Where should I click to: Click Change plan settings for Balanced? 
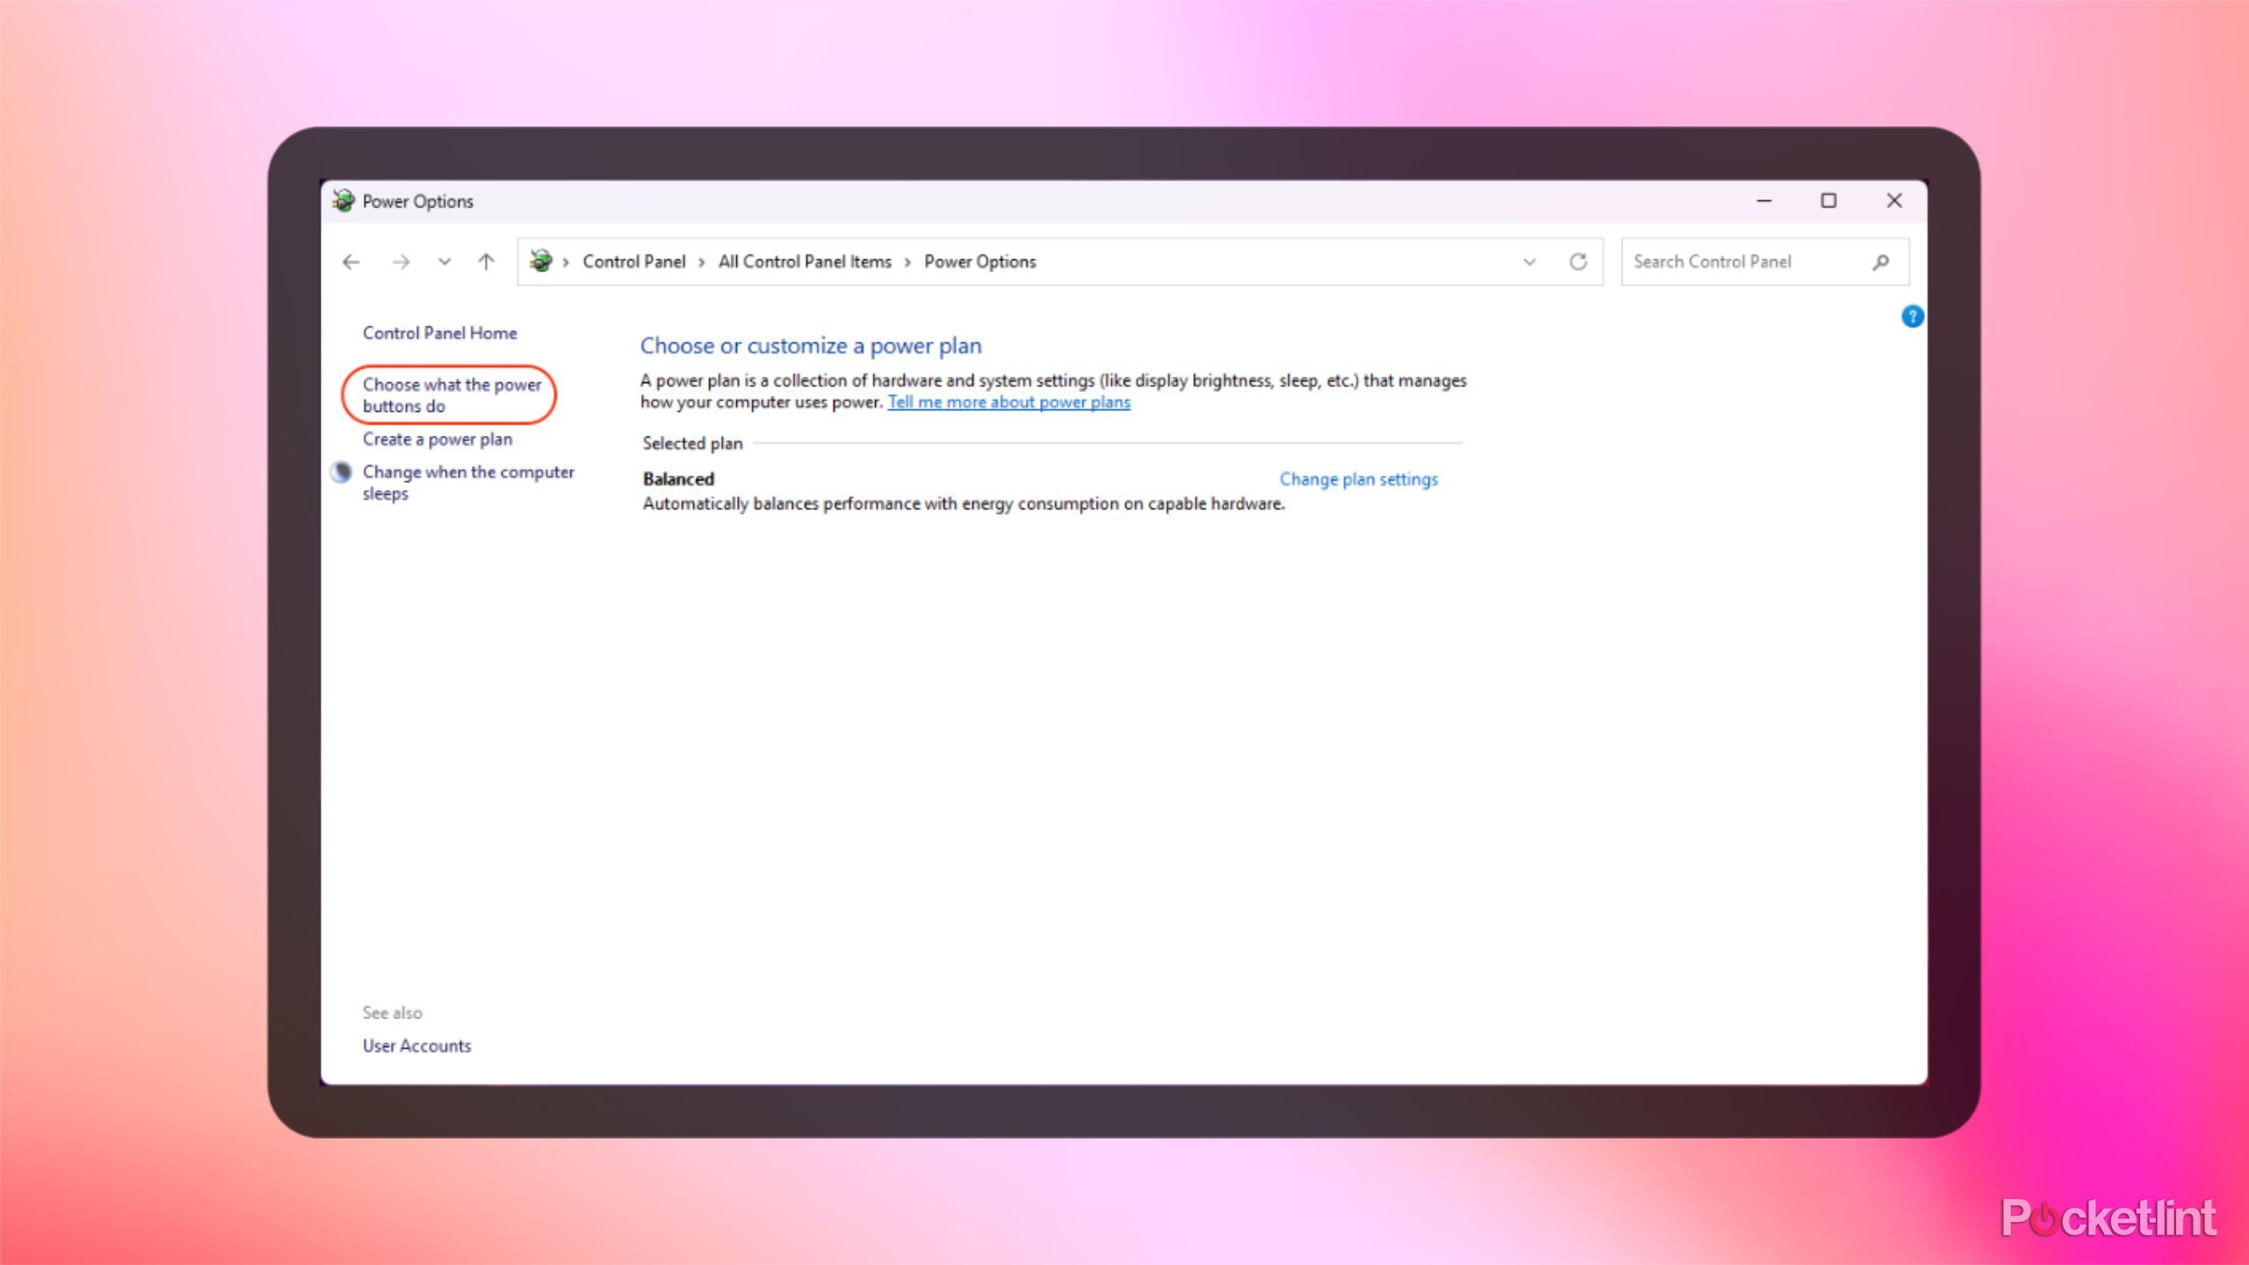point(1357,479)
